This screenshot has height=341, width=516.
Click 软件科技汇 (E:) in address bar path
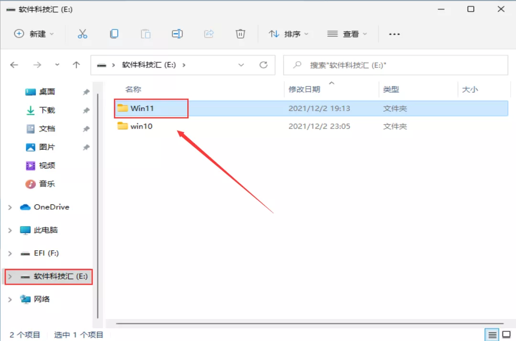149,65
